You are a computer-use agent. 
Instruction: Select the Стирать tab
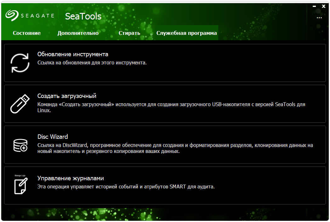point(129,33)
